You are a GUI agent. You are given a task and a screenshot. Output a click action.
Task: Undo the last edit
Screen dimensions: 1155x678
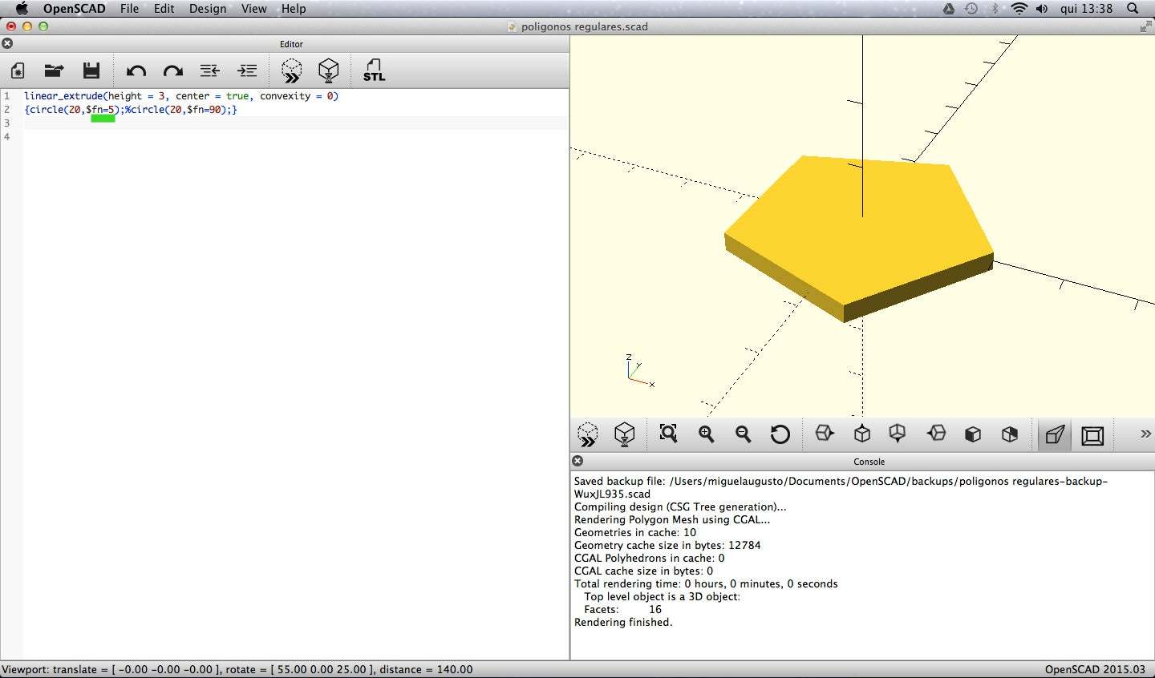(x=136, y=71)
